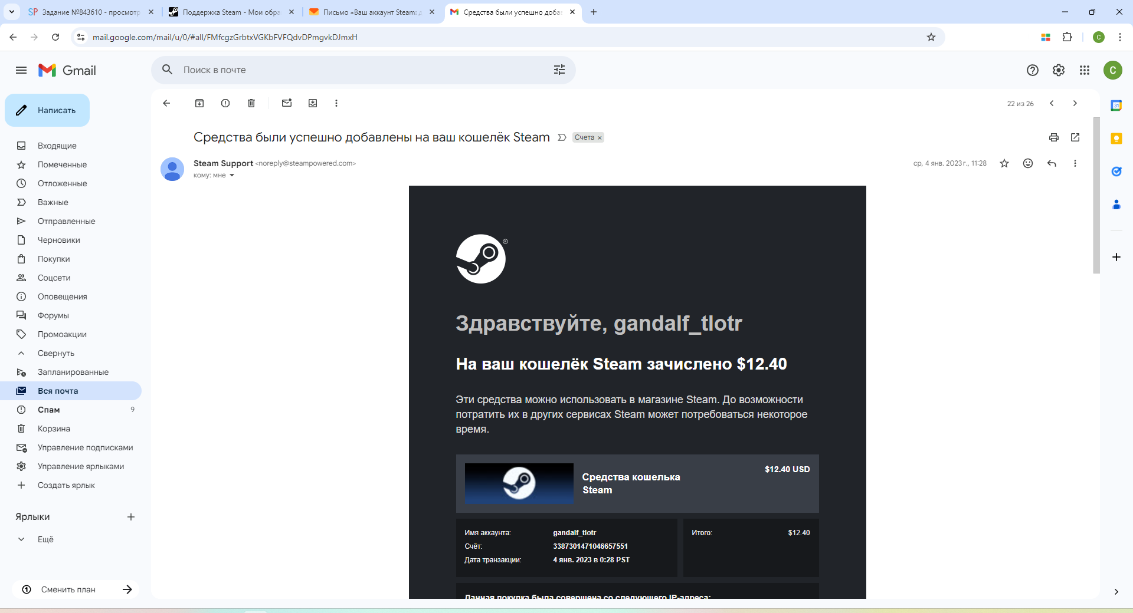Report this email as spam
The width and height of the screenshot is (1133, 613).
[x=225, y=103]
